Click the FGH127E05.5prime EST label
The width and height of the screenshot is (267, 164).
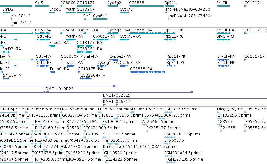(184, 159)
